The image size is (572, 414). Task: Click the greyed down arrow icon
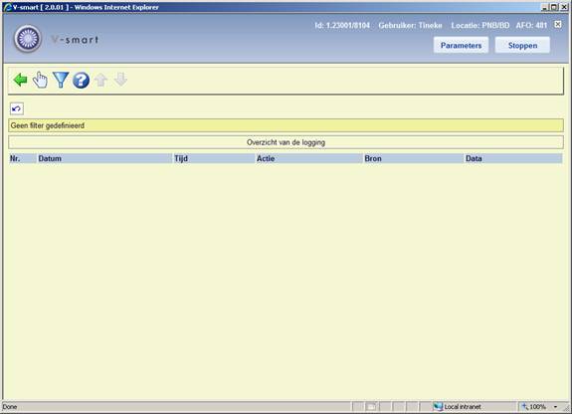(120, 80)
